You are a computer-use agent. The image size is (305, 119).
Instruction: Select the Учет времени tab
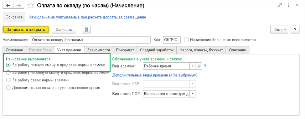[69, 50]
